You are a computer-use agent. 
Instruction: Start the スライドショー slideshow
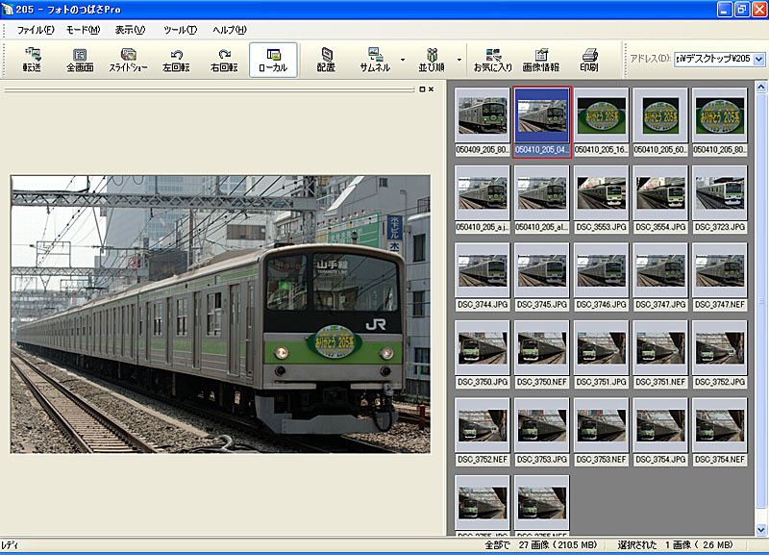pos(128,60)
